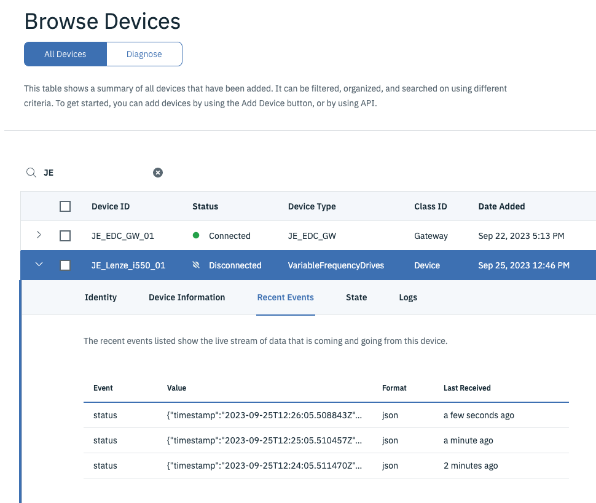
Task: Click the status event received 2 minutes ago
Action: [x=105, y=466]
